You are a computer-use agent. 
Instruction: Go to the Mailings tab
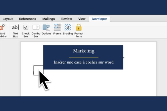[x=49, y=19]
